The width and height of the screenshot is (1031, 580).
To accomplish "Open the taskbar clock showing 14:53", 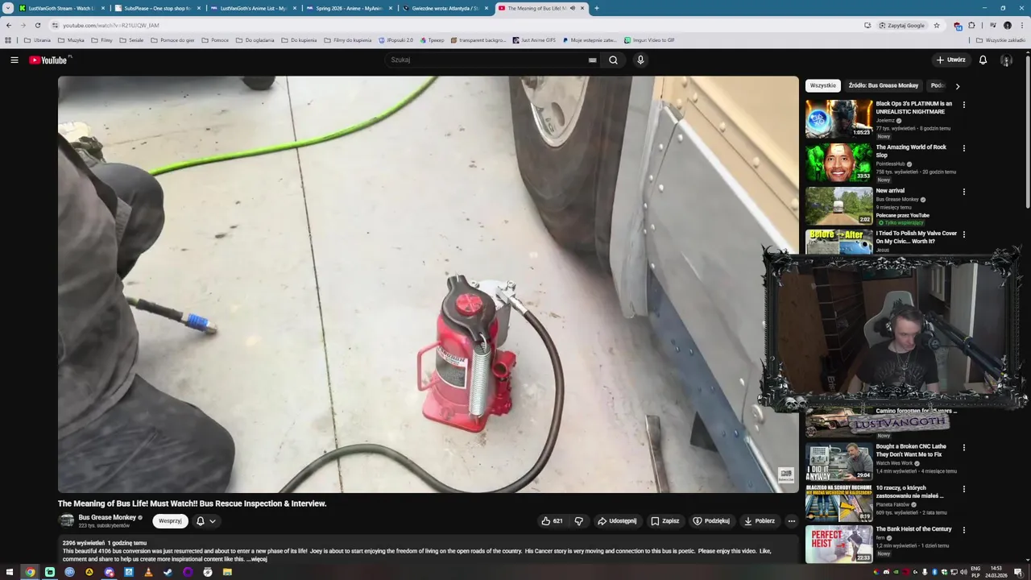I will click(996, 572).
